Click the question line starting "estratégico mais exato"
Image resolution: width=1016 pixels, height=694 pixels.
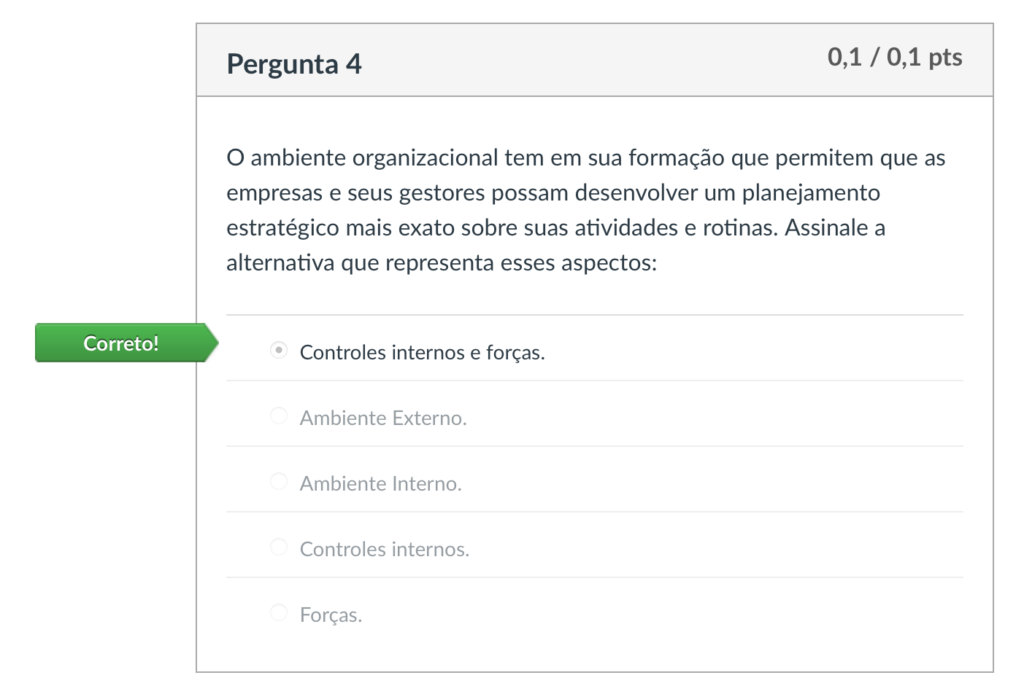point(555,228)
